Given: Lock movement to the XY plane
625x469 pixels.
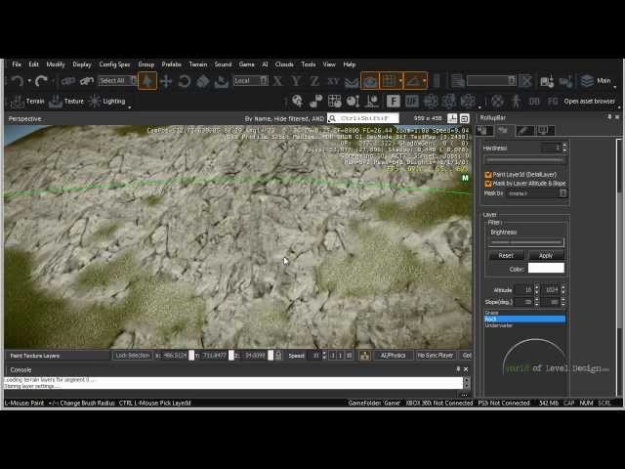Looking at the screenshot, I should 333,81.
